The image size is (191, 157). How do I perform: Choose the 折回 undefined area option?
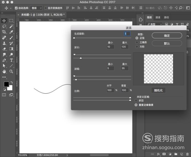(136, 101)
